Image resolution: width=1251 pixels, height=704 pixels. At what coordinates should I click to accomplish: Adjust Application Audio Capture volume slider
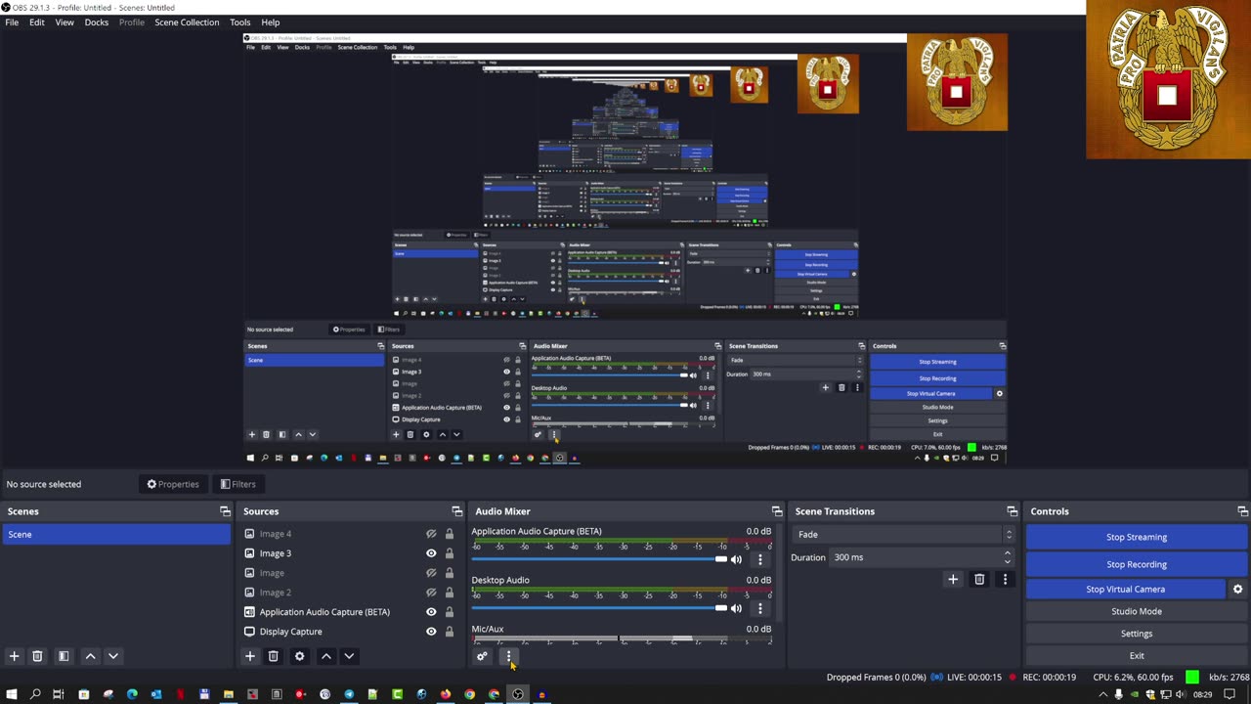click(599, 559)
